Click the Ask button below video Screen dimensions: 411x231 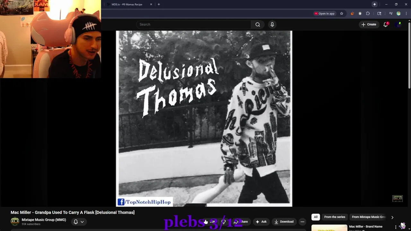261,222
